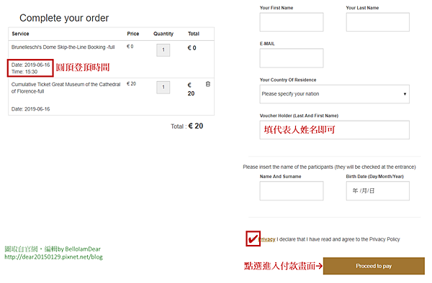Click the Birth Date input field

pos(378,190)
